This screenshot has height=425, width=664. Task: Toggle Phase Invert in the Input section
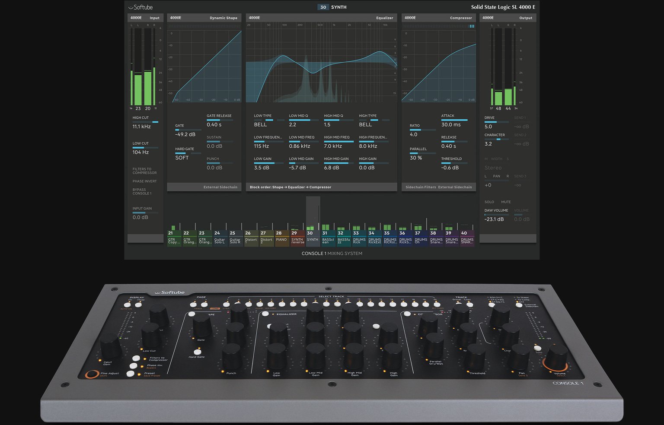tap(144, 181)
